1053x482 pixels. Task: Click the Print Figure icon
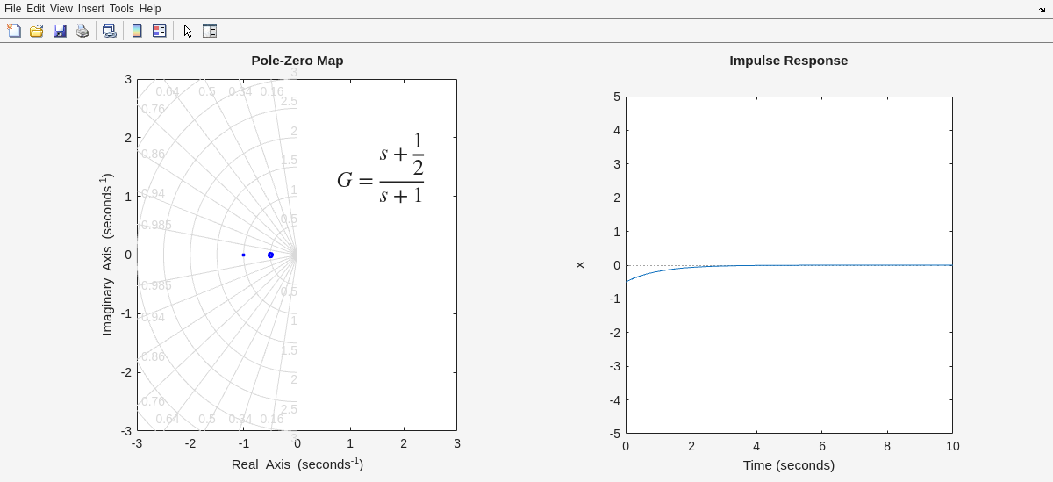tap(82, 31)
